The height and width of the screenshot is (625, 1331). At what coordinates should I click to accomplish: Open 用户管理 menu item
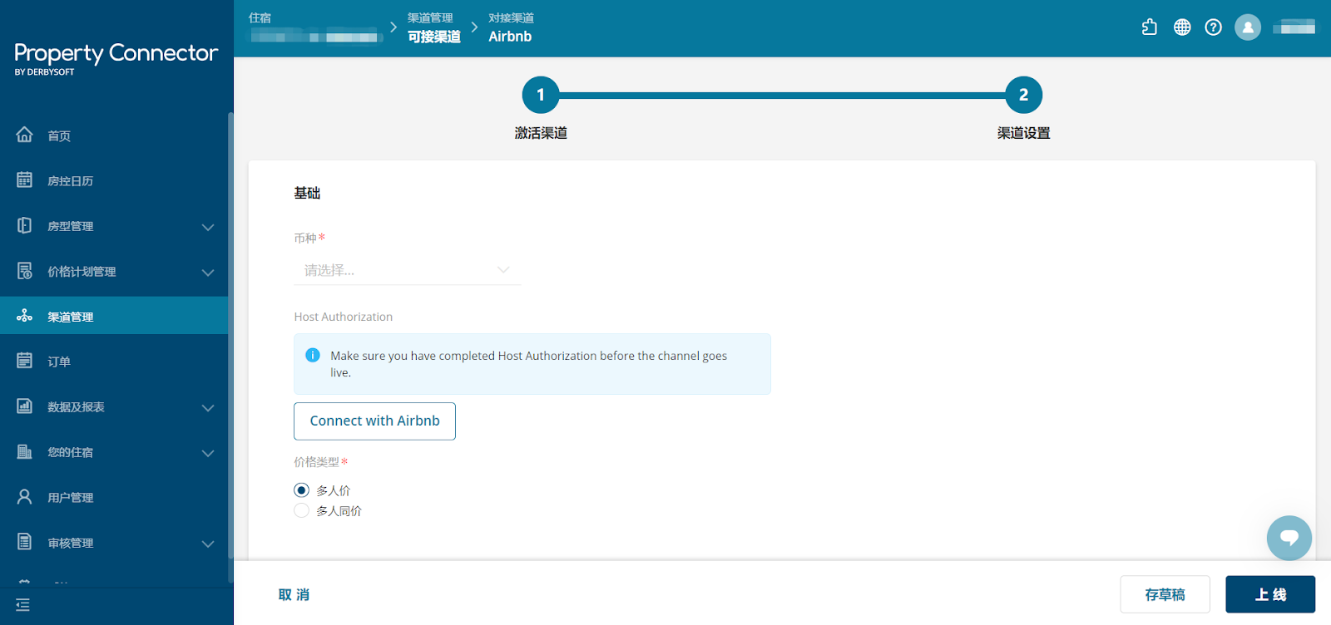pyautogui.click(x=114, y=497)
